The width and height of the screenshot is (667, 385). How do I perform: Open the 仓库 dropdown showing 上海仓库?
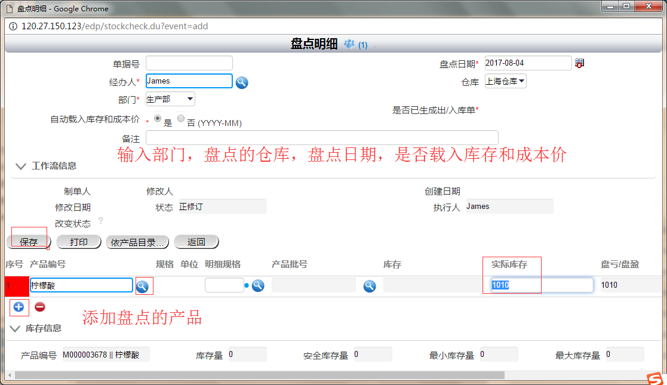(x=505, y=81)
